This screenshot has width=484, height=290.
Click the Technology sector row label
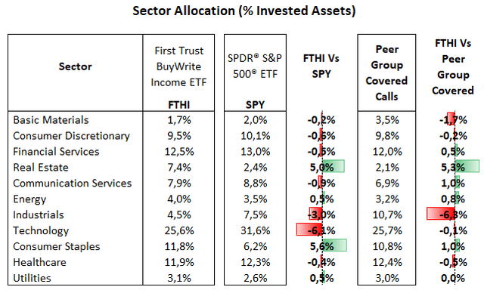click(x=41, y=230)
